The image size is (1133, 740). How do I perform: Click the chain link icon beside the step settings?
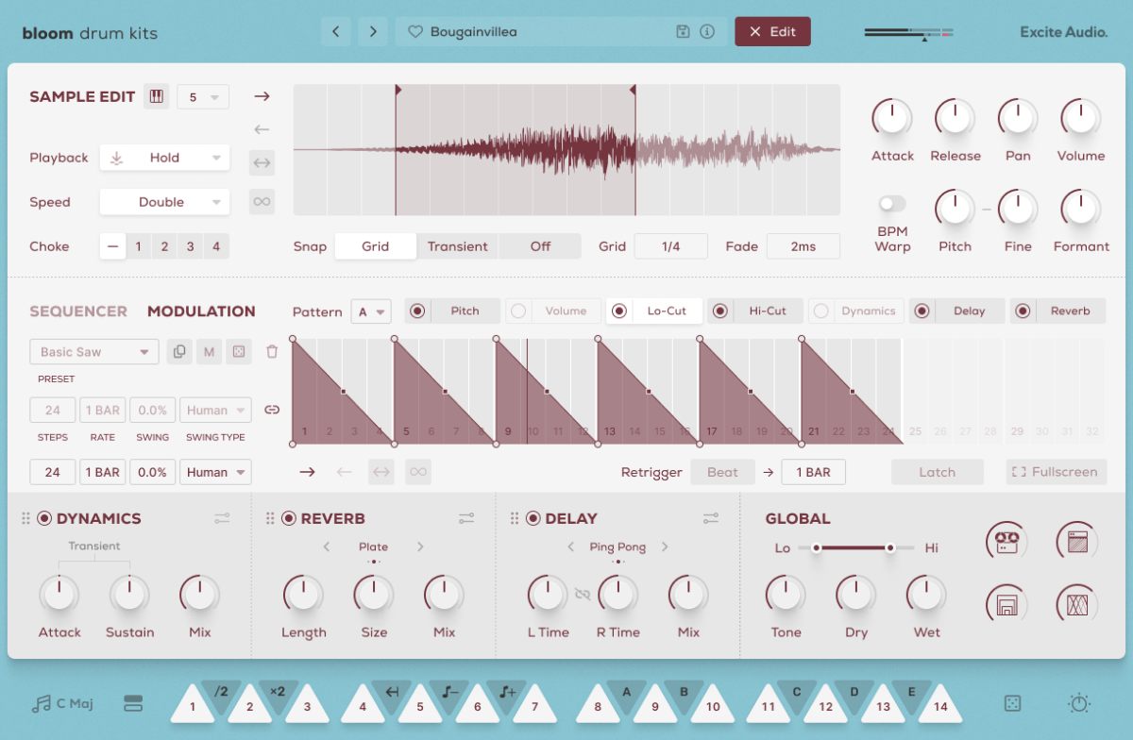click(273, 409)
